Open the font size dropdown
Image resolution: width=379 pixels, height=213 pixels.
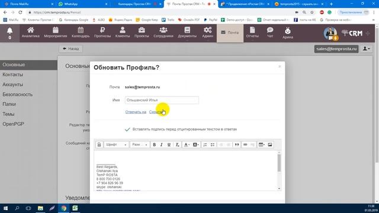tap(140, 144)
